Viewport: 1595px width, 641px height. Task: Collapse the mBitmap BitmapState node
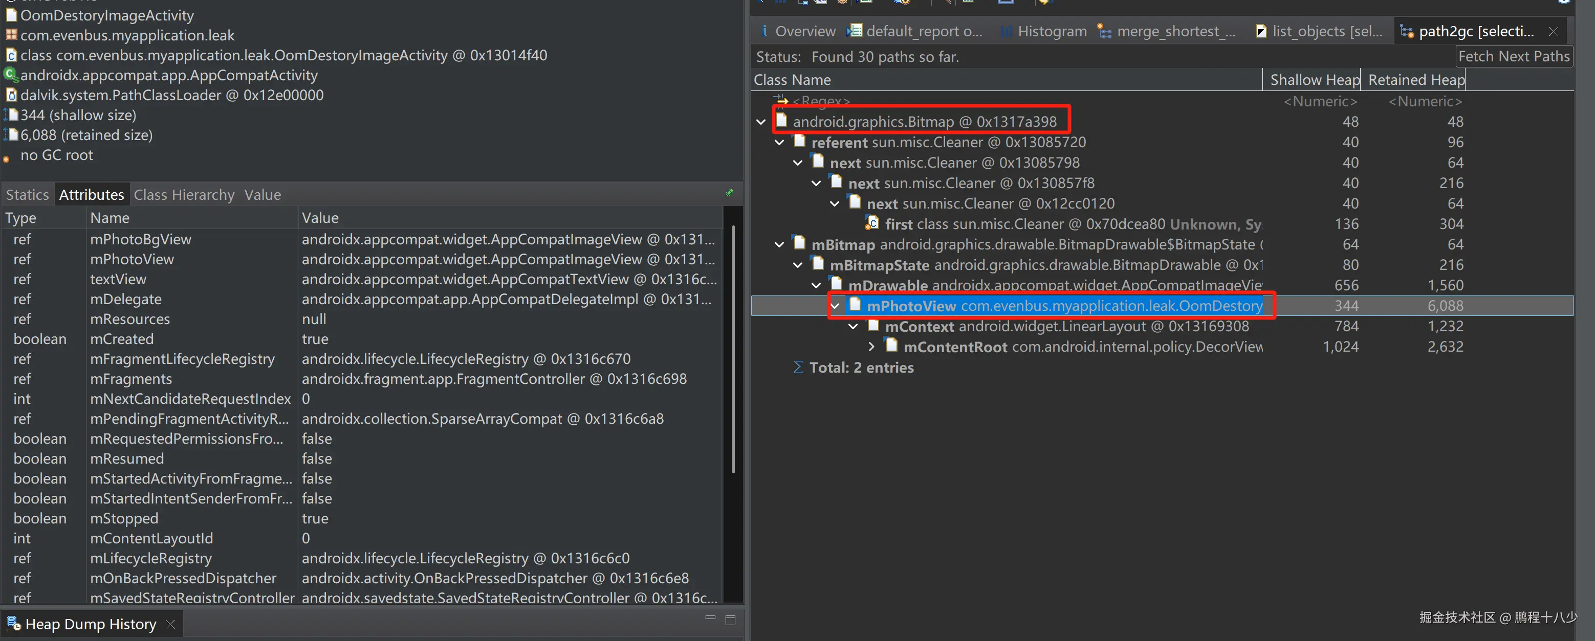[x=779, y=244]
